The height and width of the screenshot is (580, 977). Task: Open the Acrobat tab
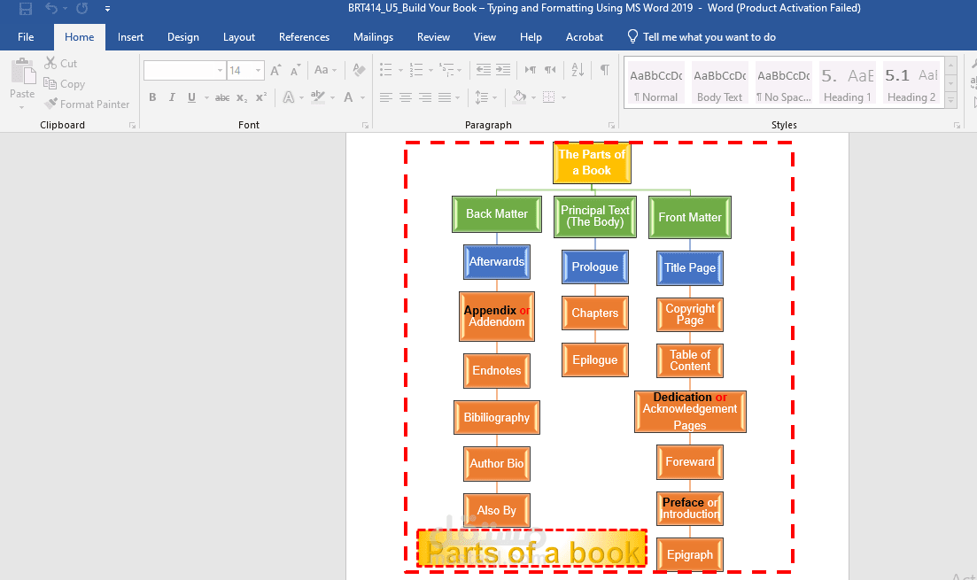(x=585, y=37)
